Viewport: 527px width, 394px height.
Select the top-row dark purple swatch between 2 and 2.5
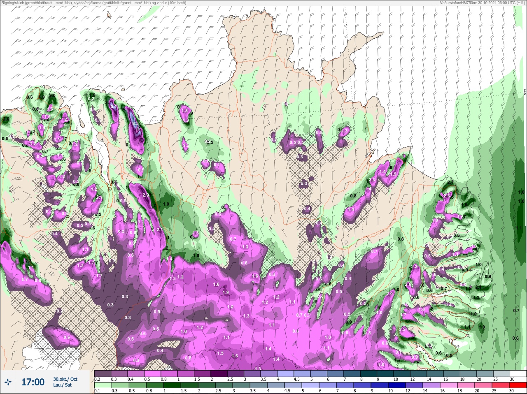point(219,373)
